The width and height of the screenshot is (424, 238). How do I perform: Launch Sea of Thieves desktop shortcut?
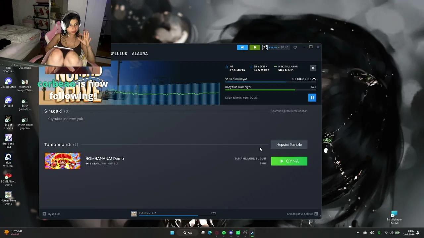tap(8, 123)
